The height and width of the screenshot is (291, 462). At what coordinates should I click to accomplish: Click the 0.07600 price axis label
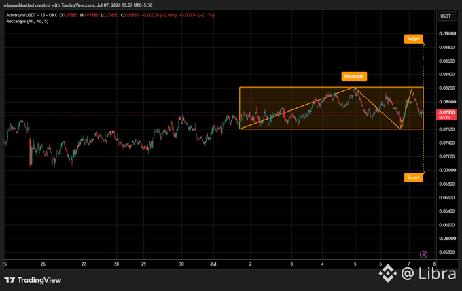[x=447, y=129]
